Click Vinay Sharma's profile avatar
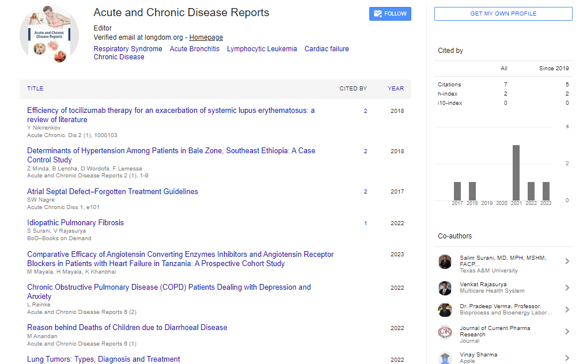The image size is (587, 364). click(x=445, y=357)
